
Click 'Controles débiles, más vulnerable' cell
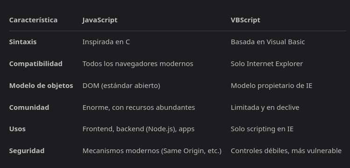coord(286,151)
